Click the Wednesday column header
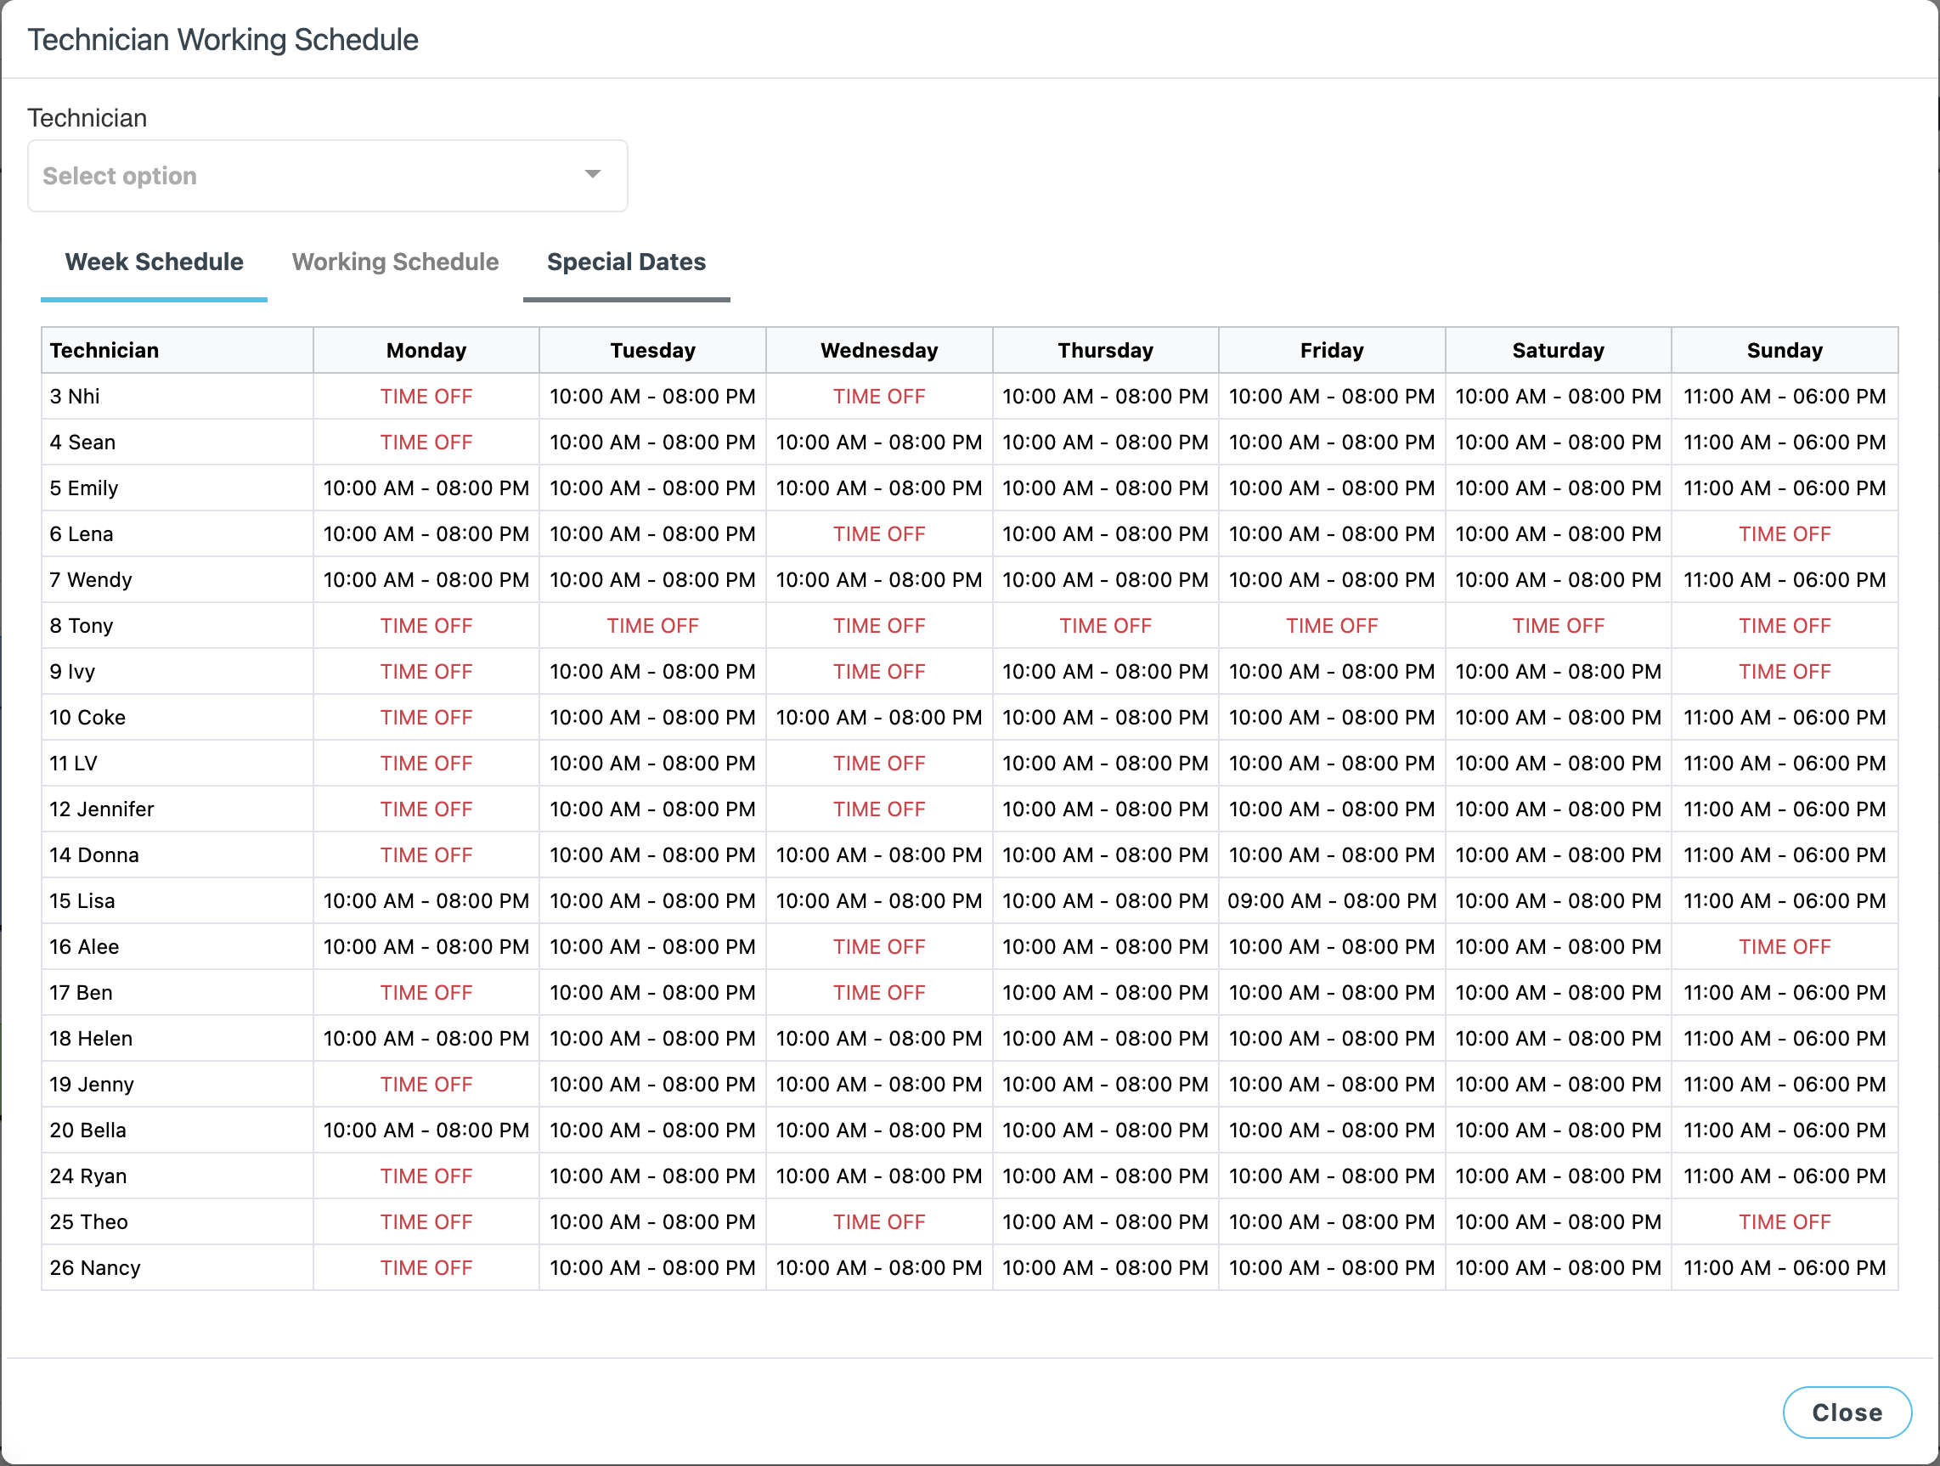The width and height of the screenshot is (1940, 1466). pyautogui.click(x=878, y=351)
